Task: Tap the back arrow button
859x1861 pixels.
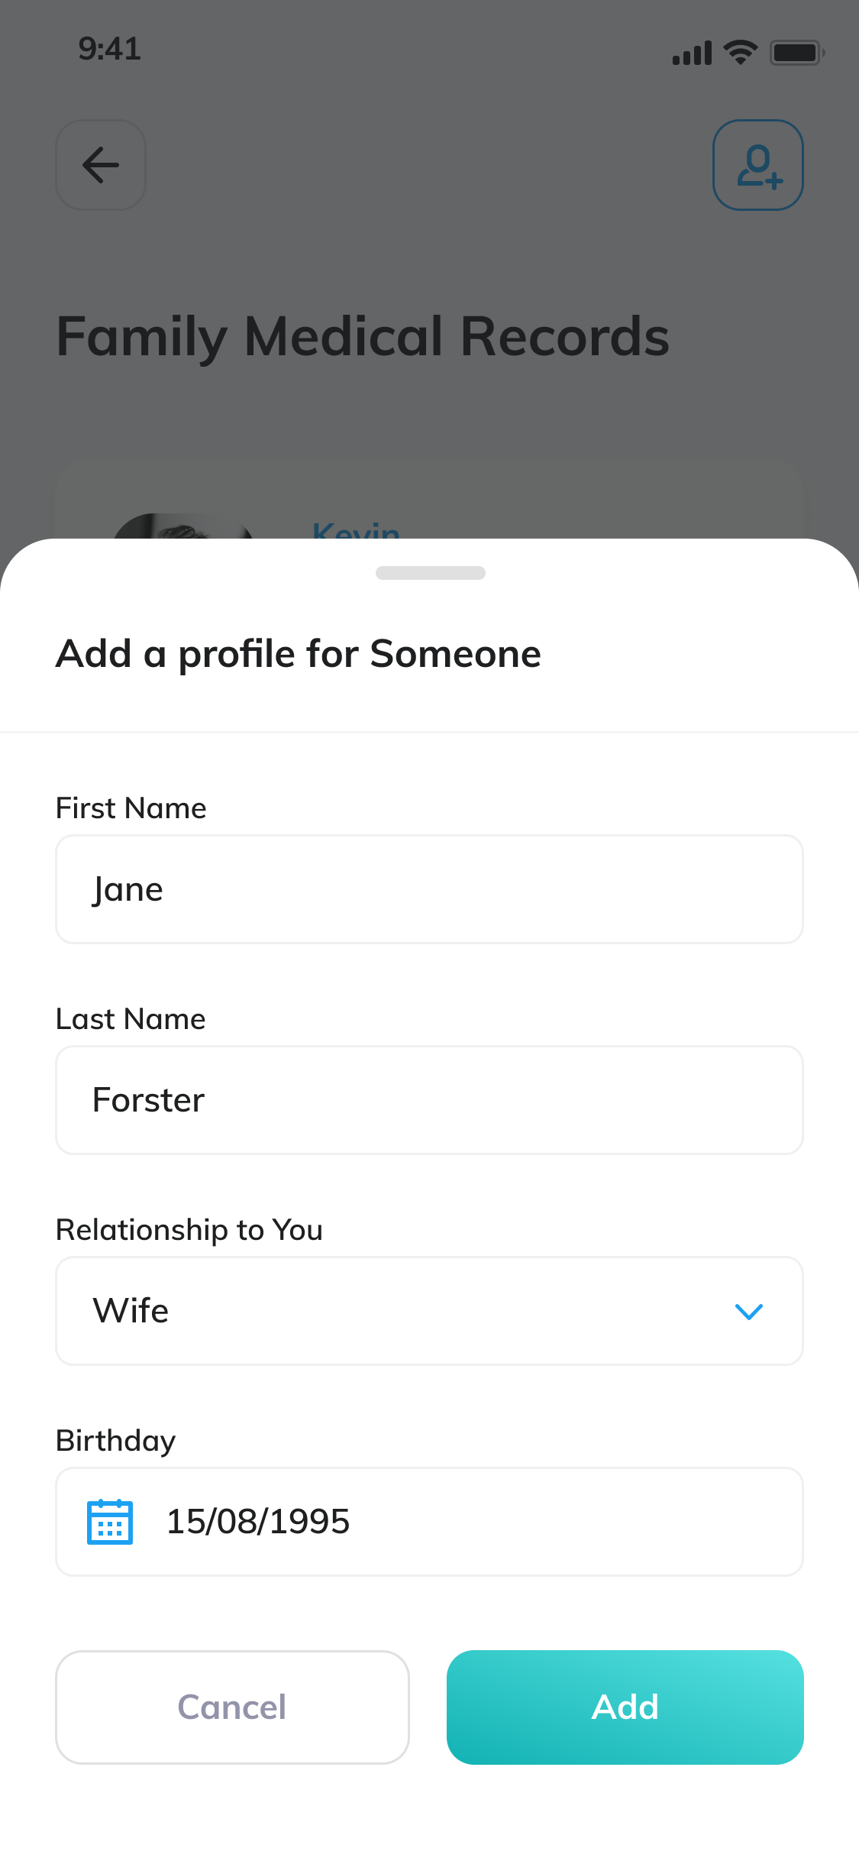Action: tap(101, 165)
